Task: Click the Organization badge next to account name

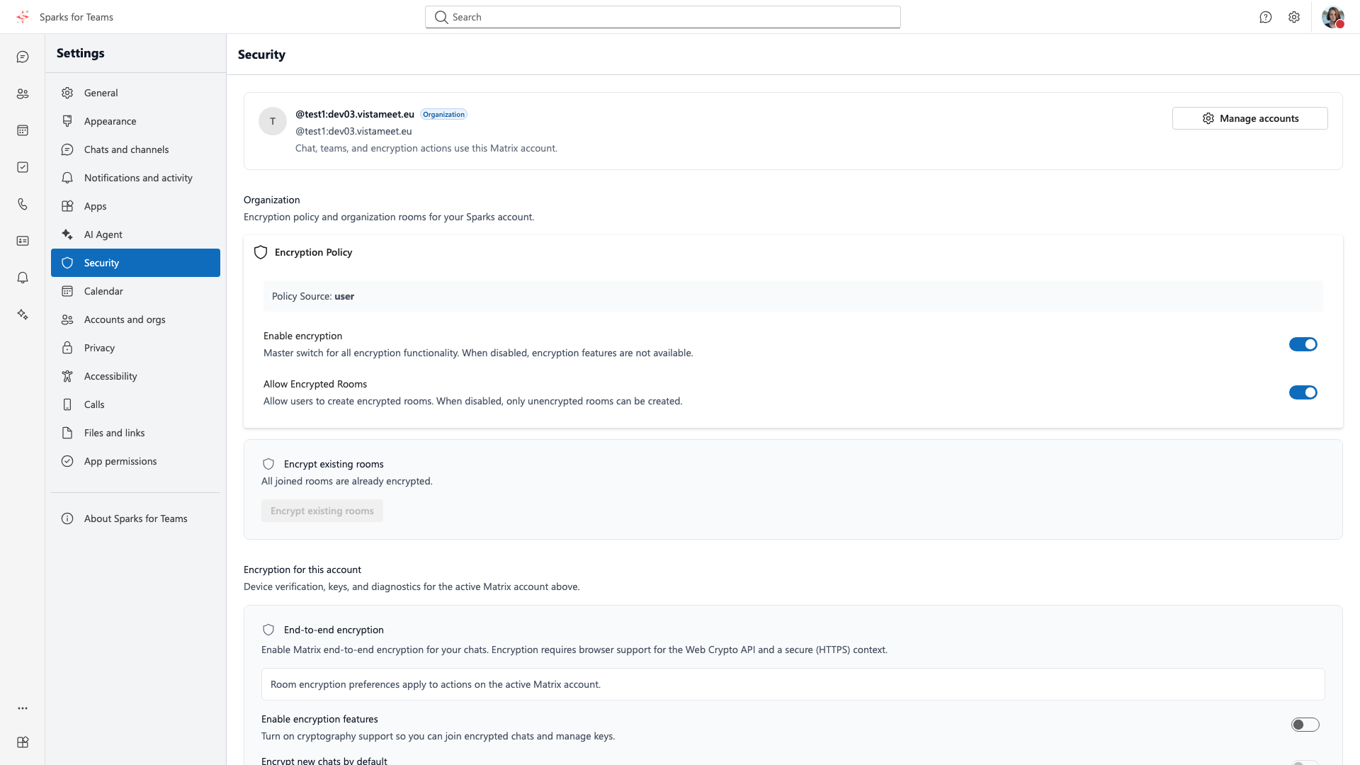Action: [444, 114]
